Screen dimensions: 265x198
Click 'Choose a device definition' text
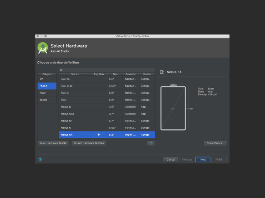click(x=58, y=62)
